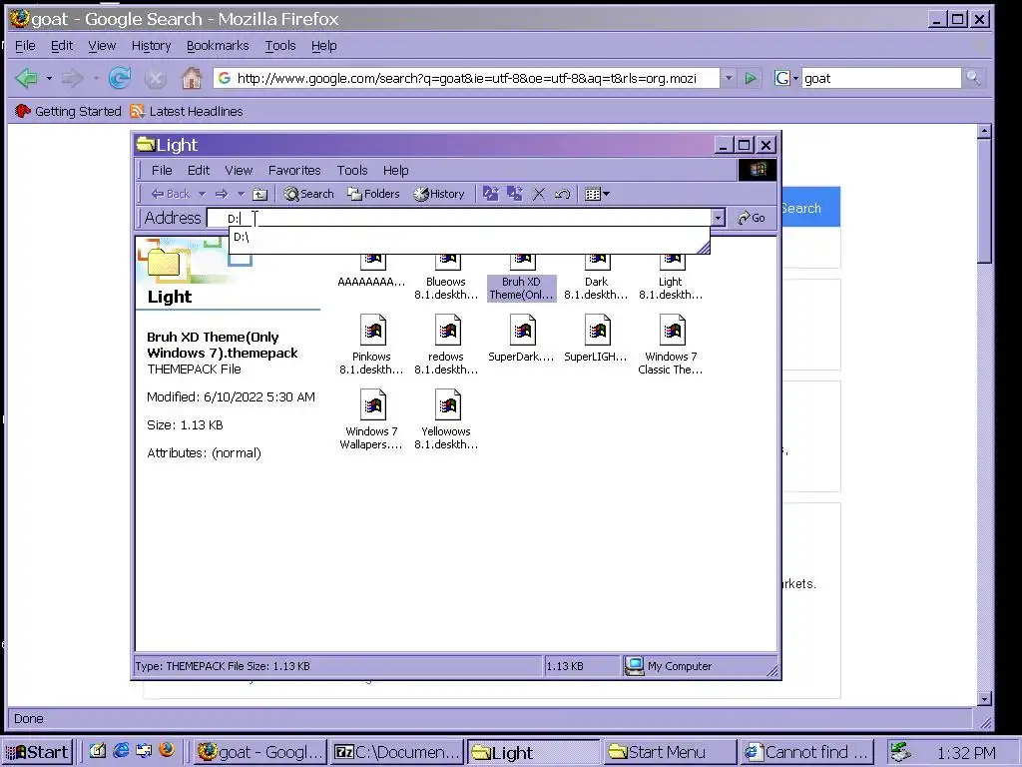Open Getting Started bookmark
Image resolution: width=1022 pixels, height=767 pixels.
tap(69, 112)
